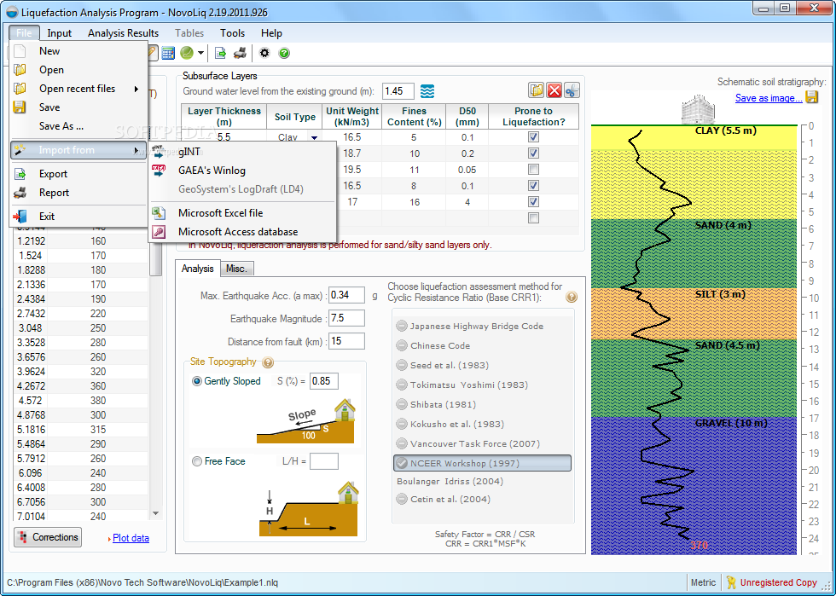Click the L/H ratio input field
The width and height of the screenshot is (836, 596).
pyautogui.click(x=324, y=461)
